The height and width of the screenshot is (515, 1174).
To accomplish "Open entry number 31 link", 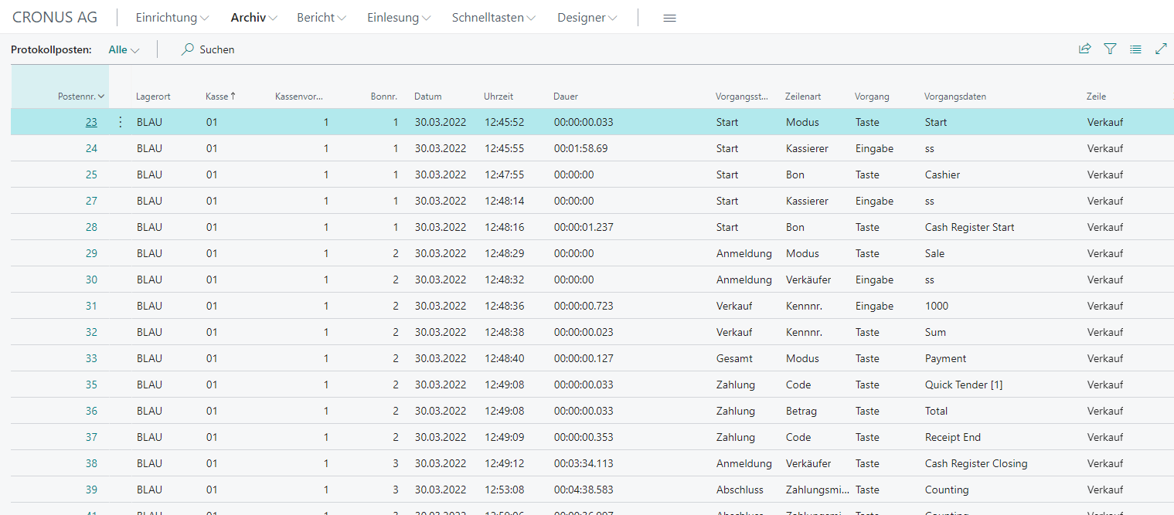I will point(91,306).
